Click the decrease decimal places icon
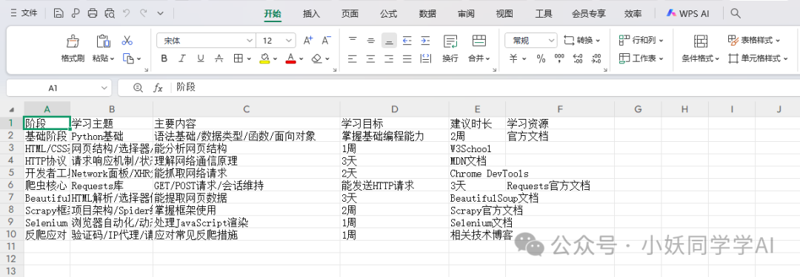The width and height of the screenshot is (800, 277). click(x=596, y=58)
